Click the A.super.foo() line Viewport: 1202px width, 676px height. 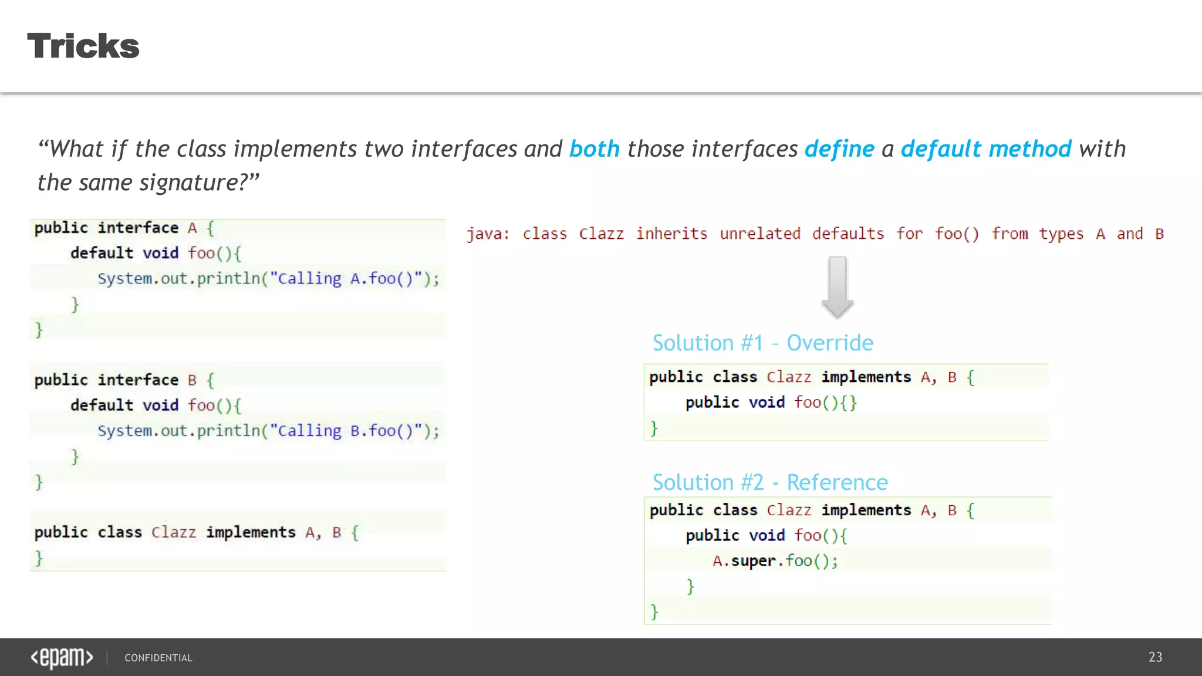coord(775,561)
